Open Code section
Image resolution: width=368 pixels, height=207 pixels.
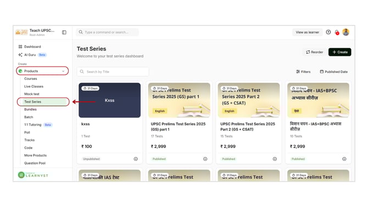coord(29,148)
